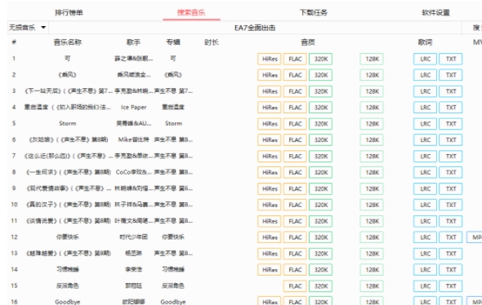This screenshot has width=482, height=305.
Task: Download 128K for 反派角色
Action: pyautogui.click(x=372, y=286)
